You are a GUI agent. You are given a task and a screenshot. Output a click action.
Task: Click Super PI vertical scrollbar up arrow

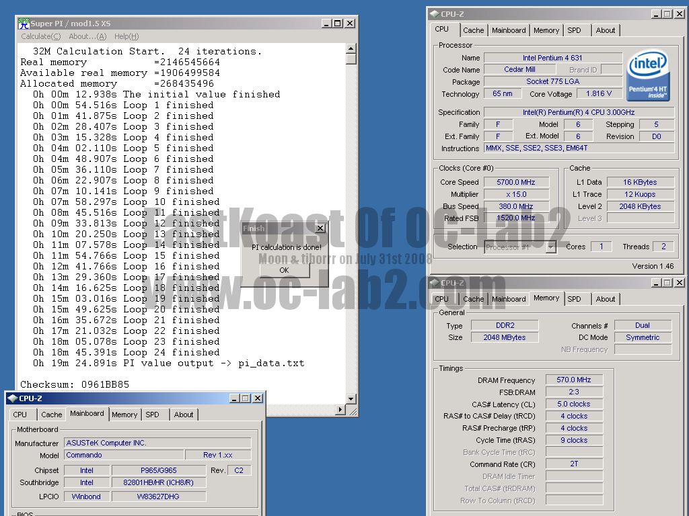[x=351, y=48]
